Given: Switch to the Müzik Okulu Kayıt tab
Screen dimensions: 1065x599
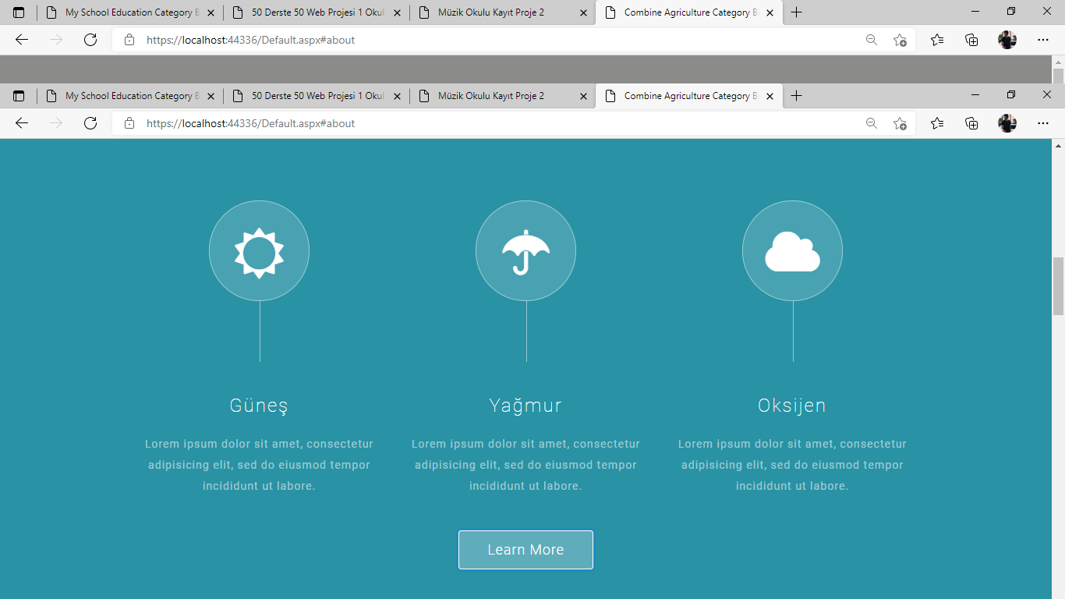Looking at the screenshot, I should 491,95.
